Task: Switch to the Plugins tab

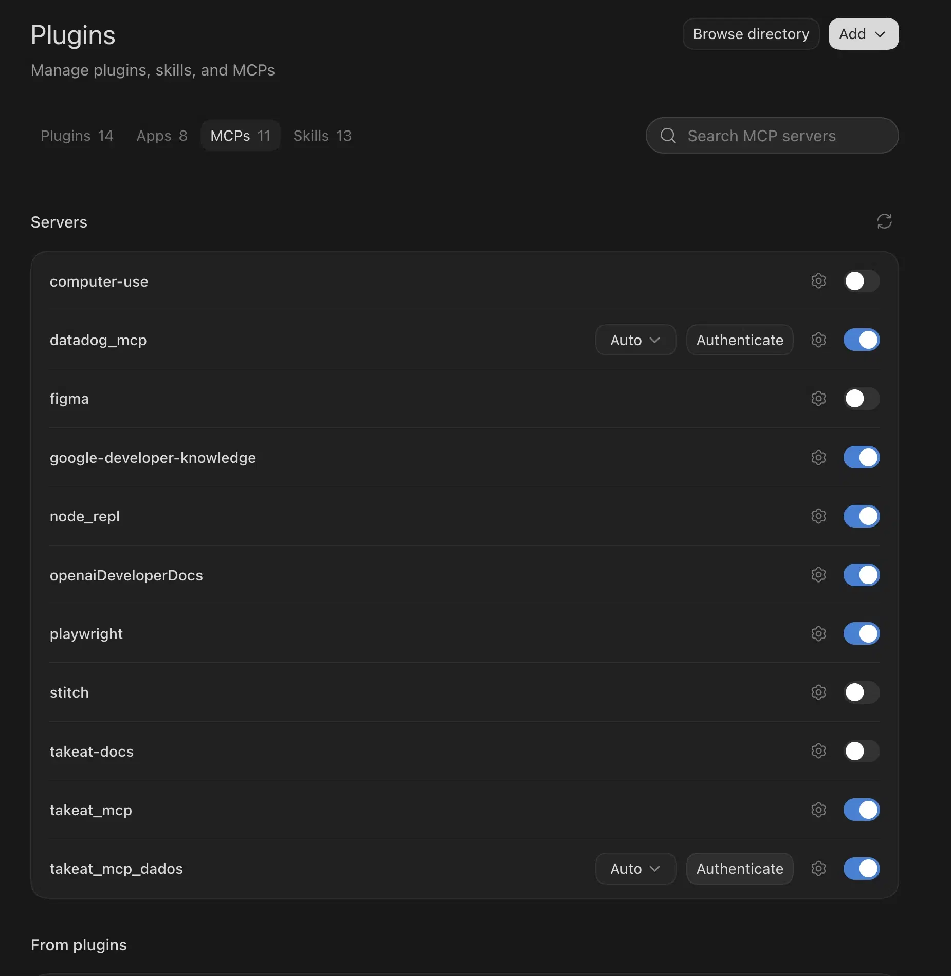Action: pos(77,136)
